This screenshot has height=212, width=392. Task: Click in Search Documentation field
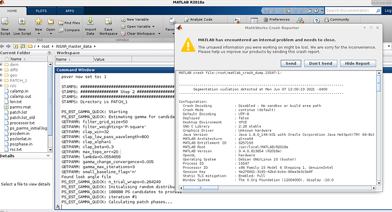tap(350, 10)
